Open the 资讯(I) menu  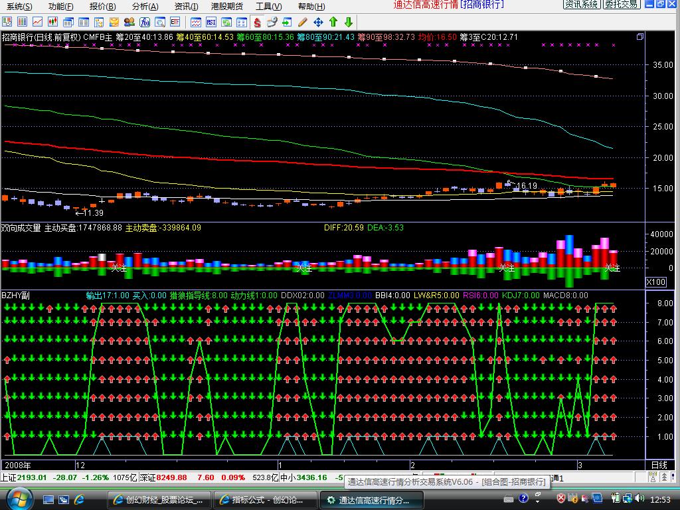186,6
